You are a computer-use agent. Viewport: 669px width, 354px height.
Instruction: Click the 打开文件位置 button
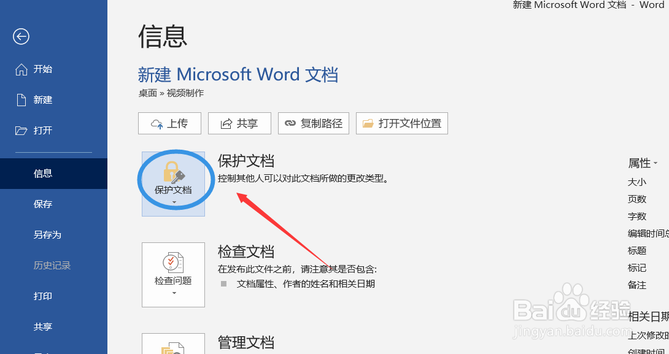click(x=402, y=123)
